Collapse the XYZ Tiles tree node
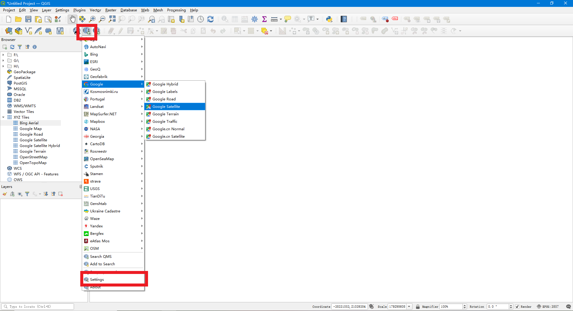This screenshot has width=573, height=311. (x=3, y=117)
